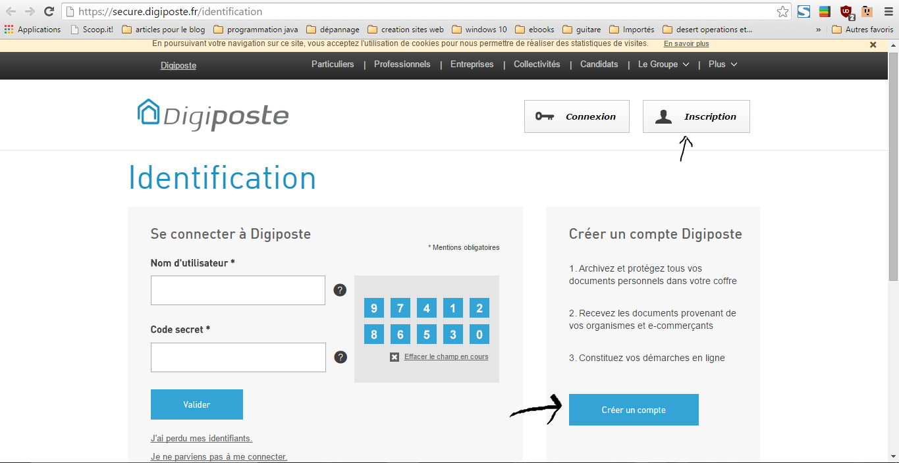Viewport: 899px width, 463px height.
Task: Focus the 'Code secret' field
Action: (238, 357)
